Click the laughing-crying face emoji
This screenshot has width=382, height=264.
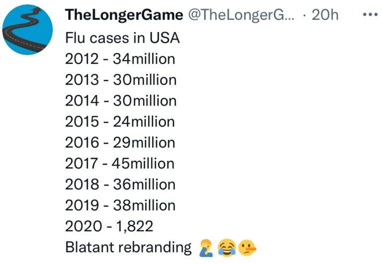pos(226,248)
